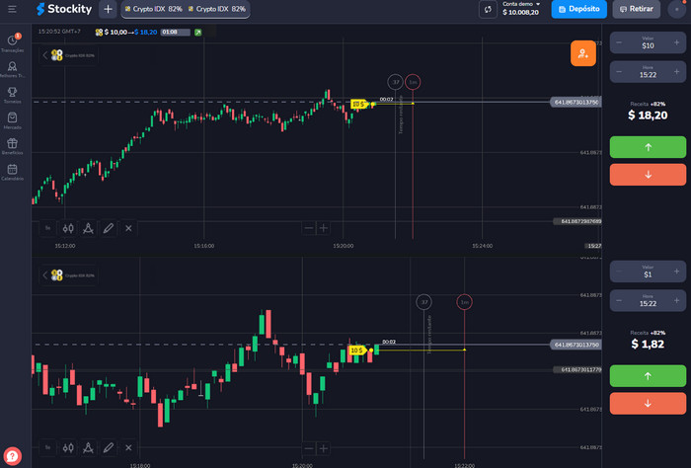This screenshot has height=468, width=691.
Task: Select drawing pencil on bottom chart
Action: (x=109, y=447)
